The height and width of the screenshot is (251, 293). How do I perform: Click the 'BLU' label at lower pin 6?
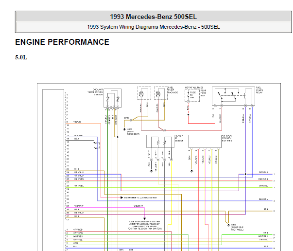tap(75, 246)
